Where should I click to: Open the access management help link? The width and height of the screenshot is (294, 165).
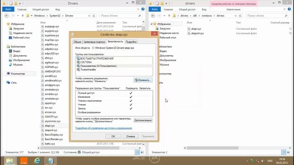pyautogui.click(x=104, y=128)
